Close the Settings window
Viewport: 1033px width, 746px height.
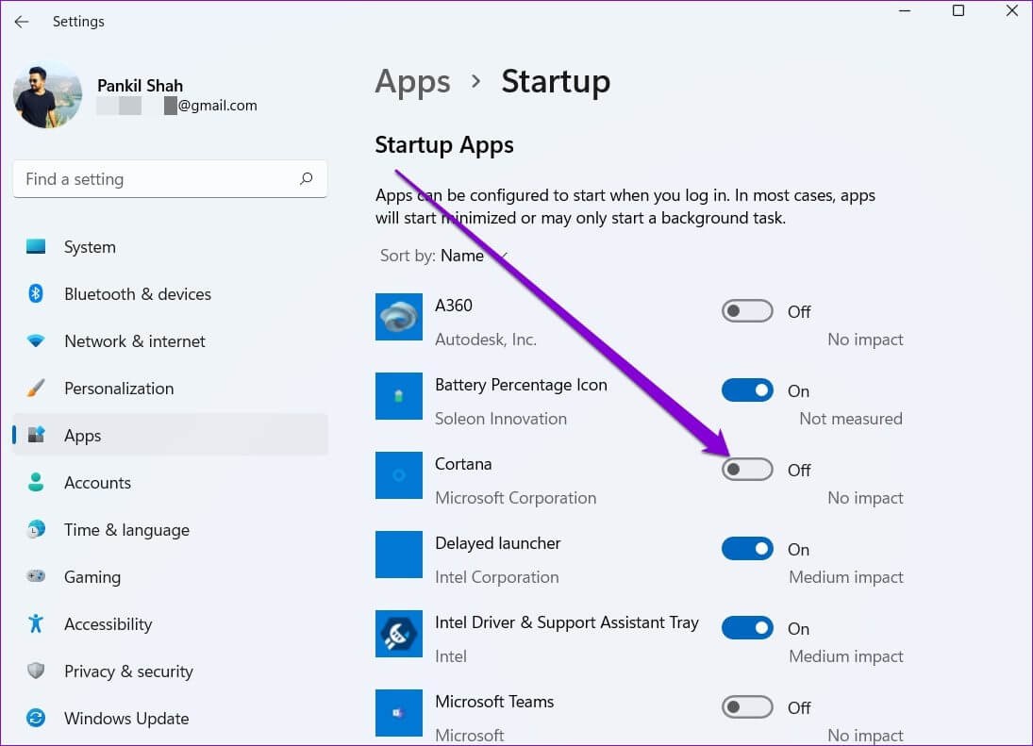pos(1012,10)
